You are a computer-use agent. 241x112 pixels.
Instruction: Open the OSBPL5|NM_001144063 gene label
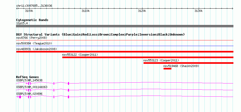(x=32, y=87)
